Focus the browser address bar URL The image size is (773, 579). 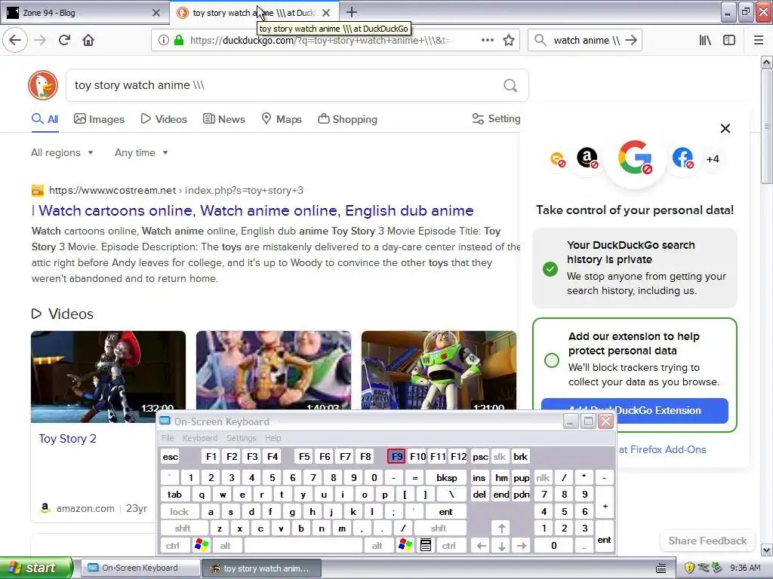(320, 41)
